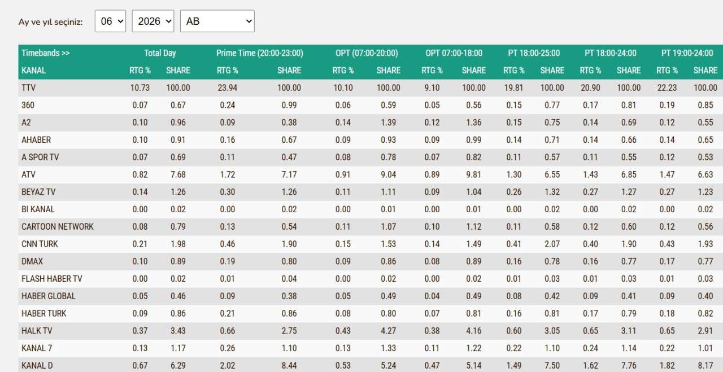This screenshot has width=723, height=372.
Task: Click the A2 channel name
Action: 26,122
